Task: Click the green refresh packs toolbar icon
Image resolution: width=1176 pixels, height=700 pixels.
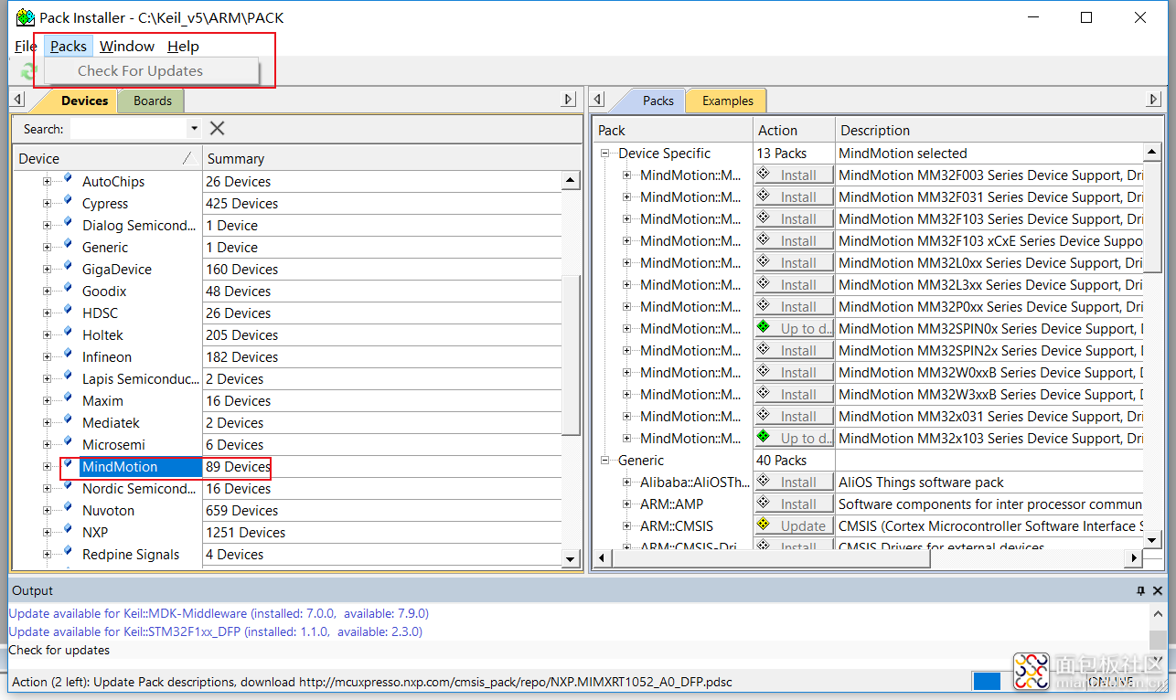Action: click(28, 70)
